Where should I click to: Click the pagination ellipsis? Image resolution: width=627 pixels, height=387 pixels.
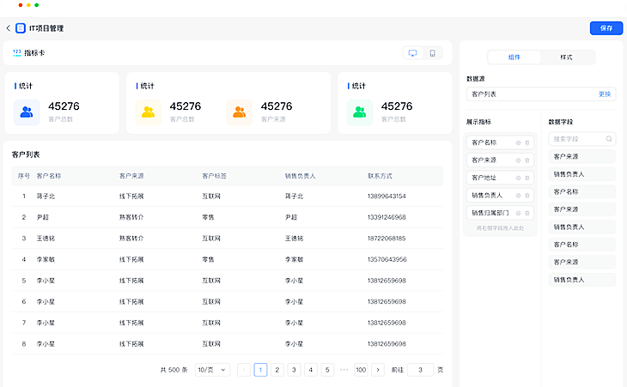[x=344, y=370]
